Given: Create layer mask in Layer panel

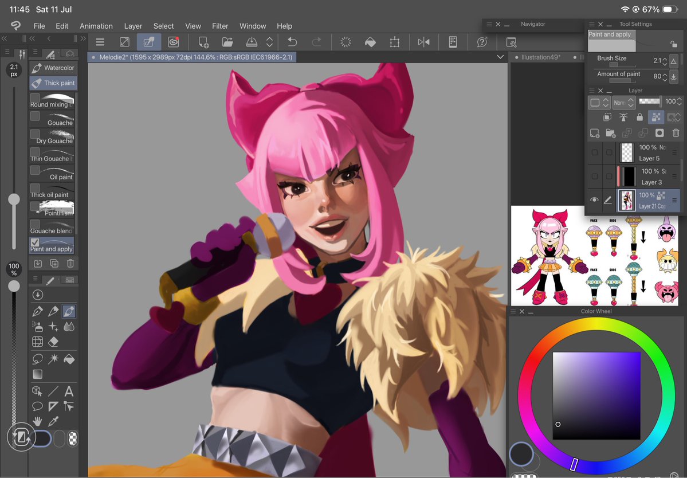Looking at the screenshot, I should (659, 133).
